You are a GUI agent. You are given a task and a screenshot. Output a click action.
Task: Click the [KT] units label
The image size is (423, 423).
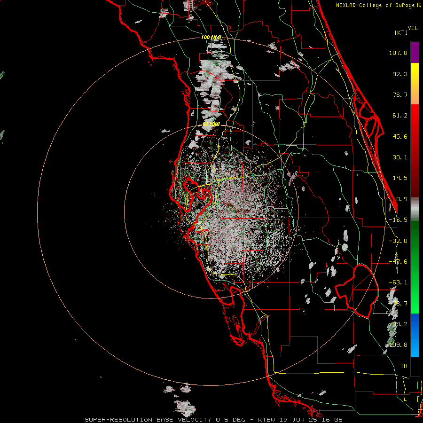click(x=401, y=32)
